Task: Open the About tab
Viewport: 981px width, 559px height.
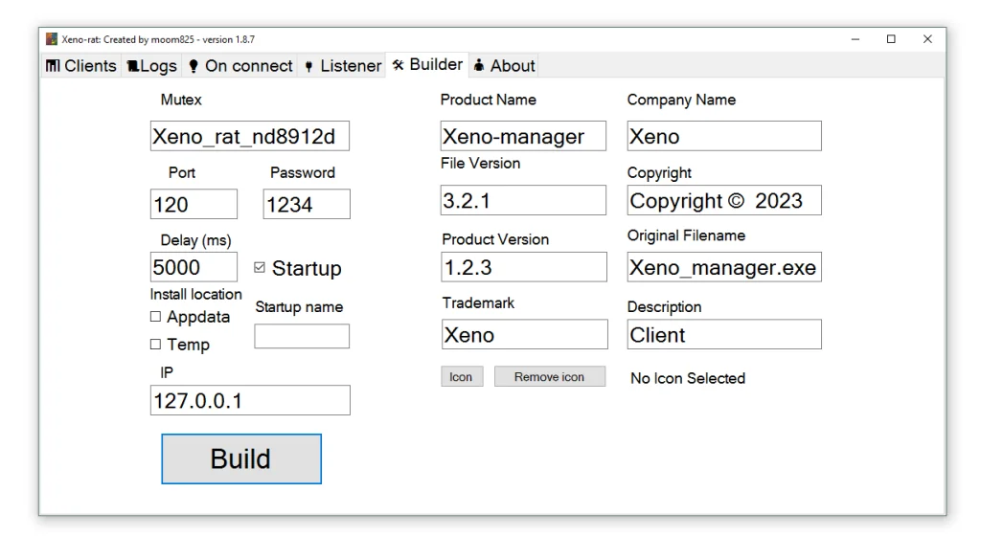Action: point(504,66)
